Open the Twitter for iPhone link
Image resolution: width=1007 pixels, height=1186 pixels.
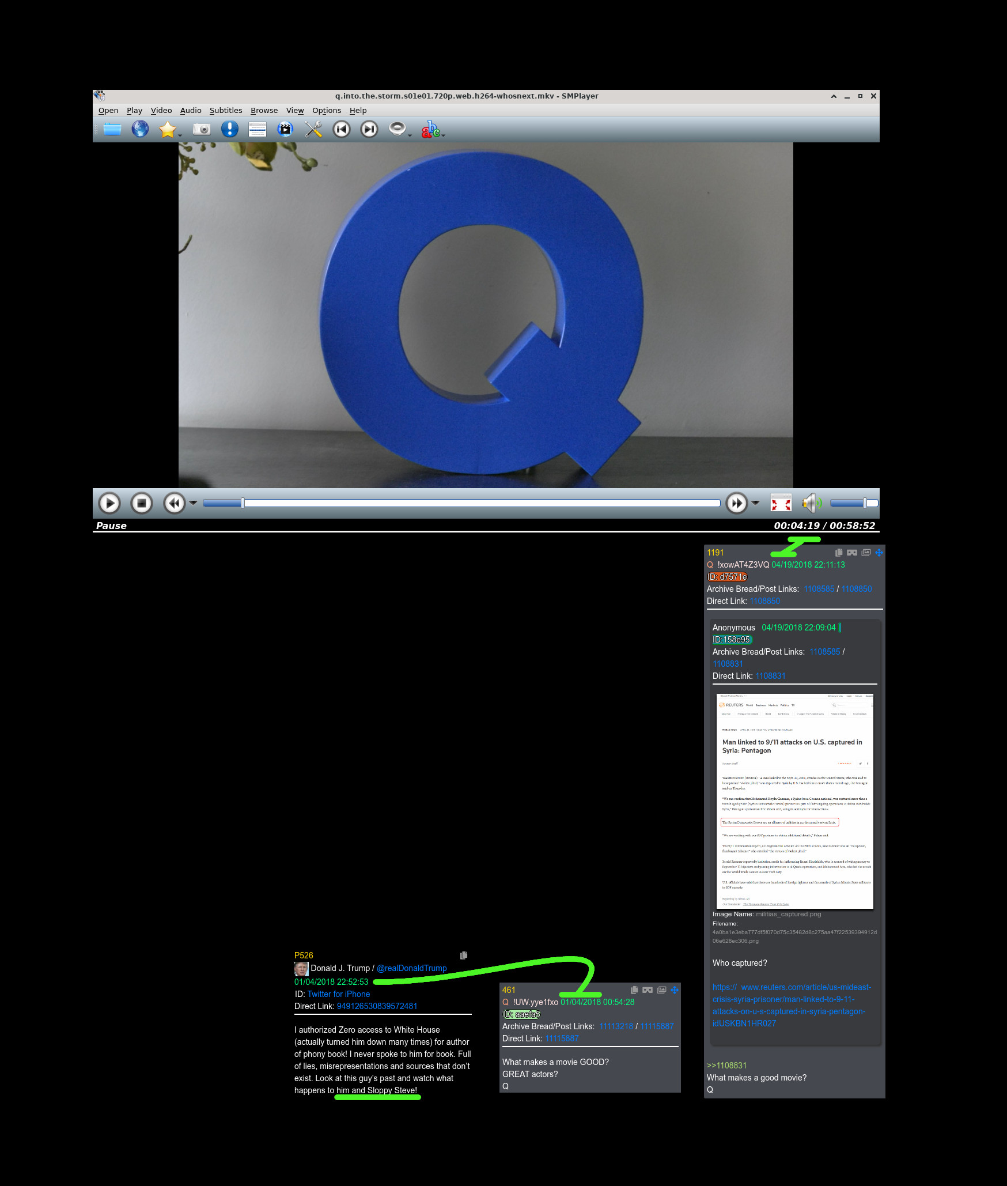(x=339, y=994)
